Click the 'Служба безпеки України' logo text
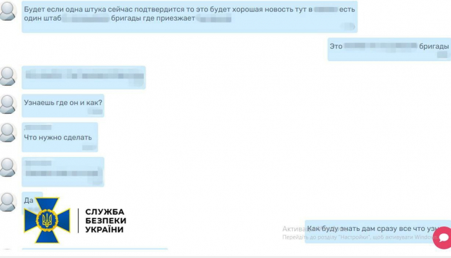The height and width of the screenshot is (258, 451). (x=101, y=221)
